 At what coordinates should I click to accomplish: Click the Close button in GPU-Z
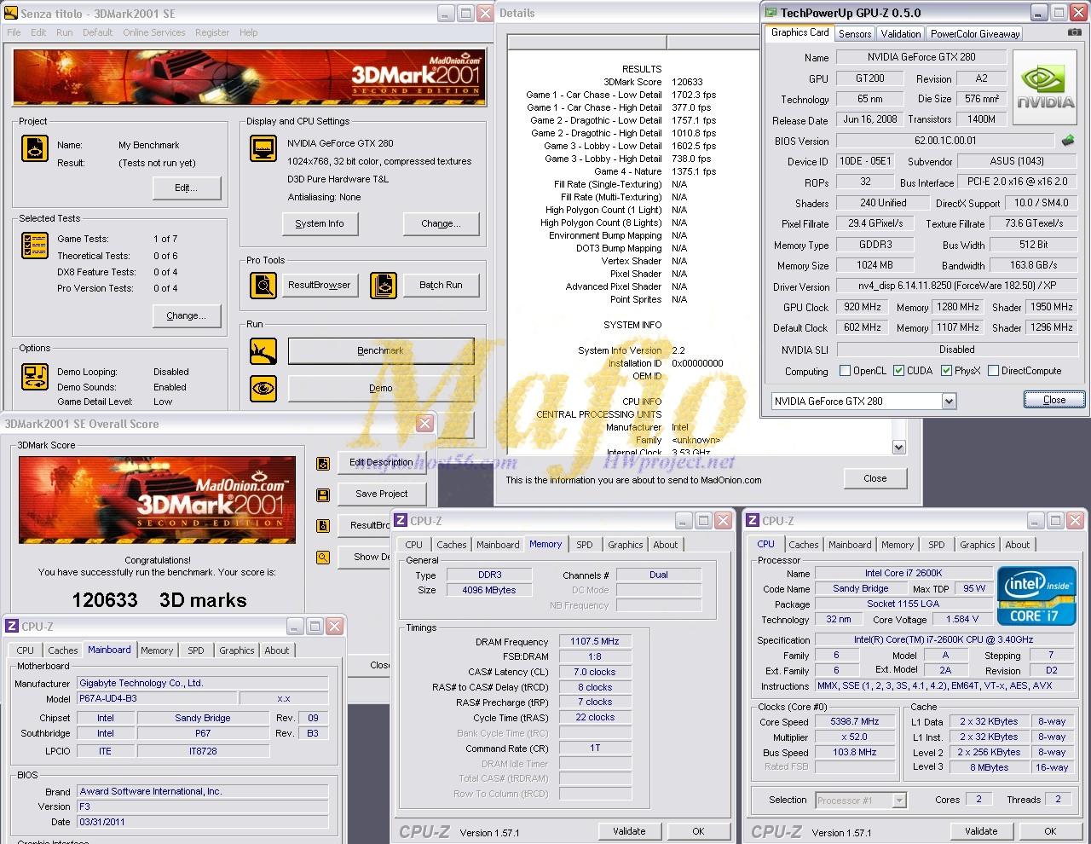pyautogui.click(x=1054, y=401)
